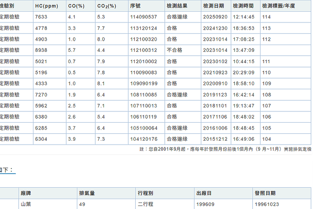314x209 pixels.
Task: Select serial number 112010002
Action: 144,61
